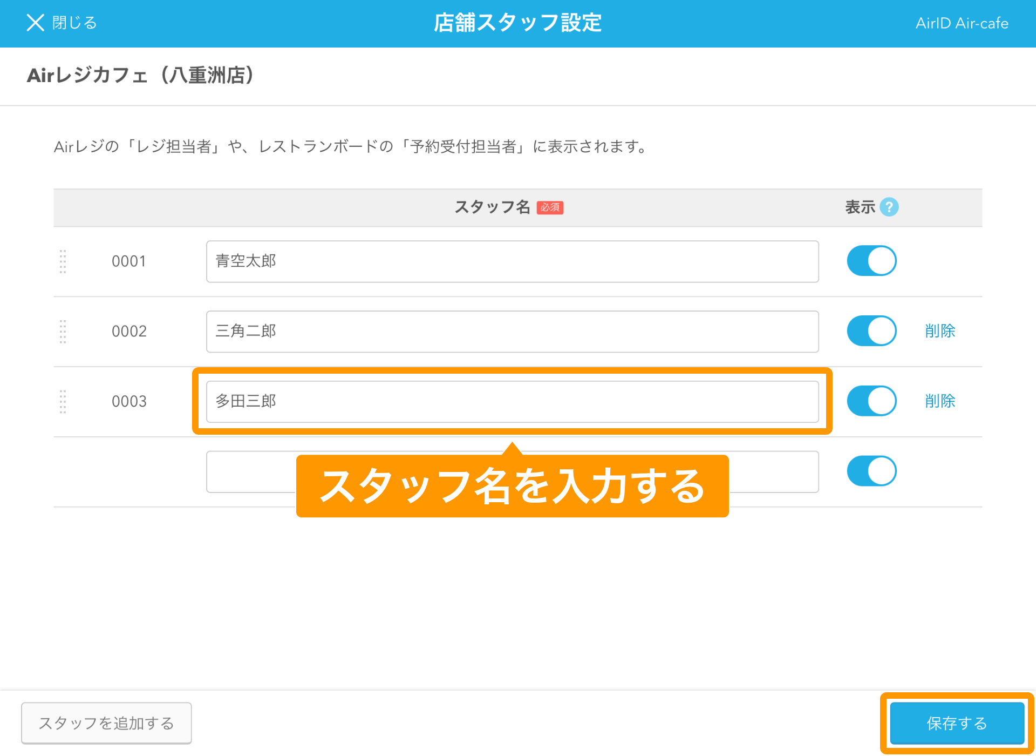
Task: Click 閉じる text in header
Action: pyautogui.click(x=74, y=23)
